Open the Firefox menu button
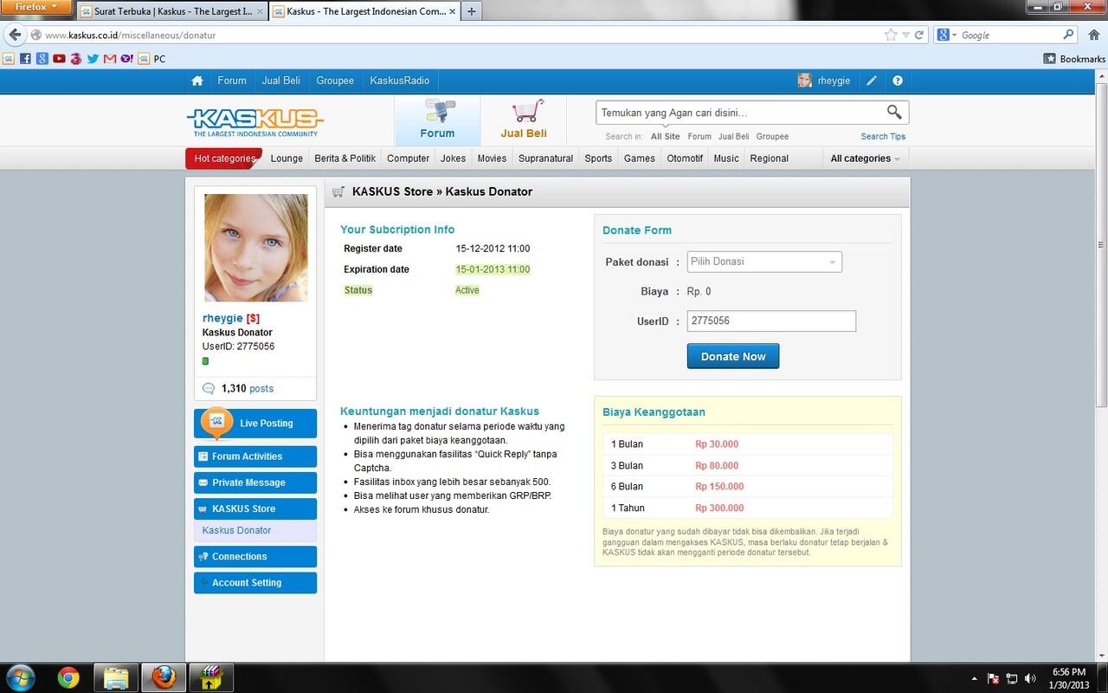 [35, 7]
